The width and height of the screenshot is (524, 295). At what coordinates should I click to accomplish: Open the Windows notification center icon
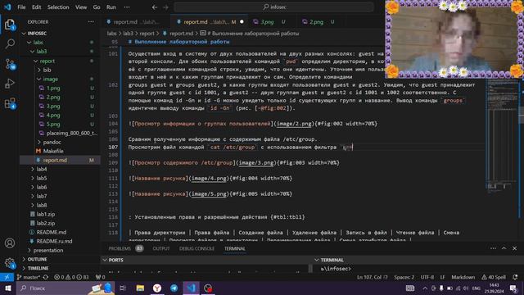point(513,288)
